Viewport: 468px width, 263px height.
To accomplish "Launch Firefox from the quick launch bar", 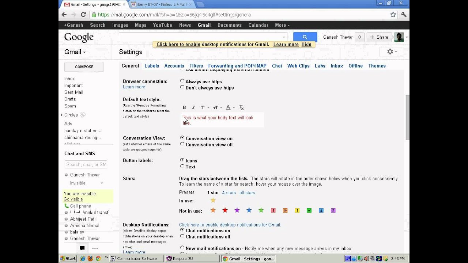I will [90, 259].
